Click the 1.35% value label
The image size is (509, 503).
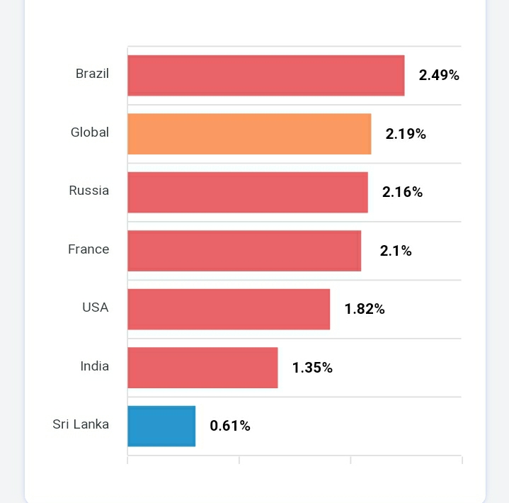(x=312, y=368)
